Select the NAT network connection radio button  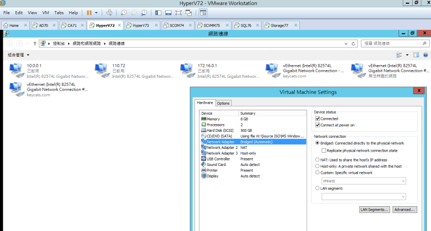point(317,159)
